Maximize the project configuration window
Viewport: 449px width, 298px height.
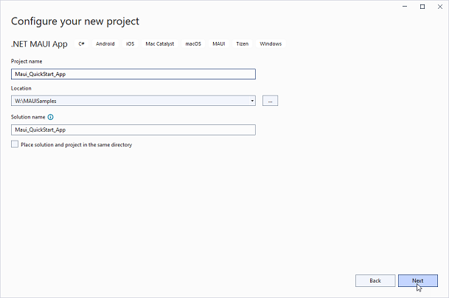point(422,7)
